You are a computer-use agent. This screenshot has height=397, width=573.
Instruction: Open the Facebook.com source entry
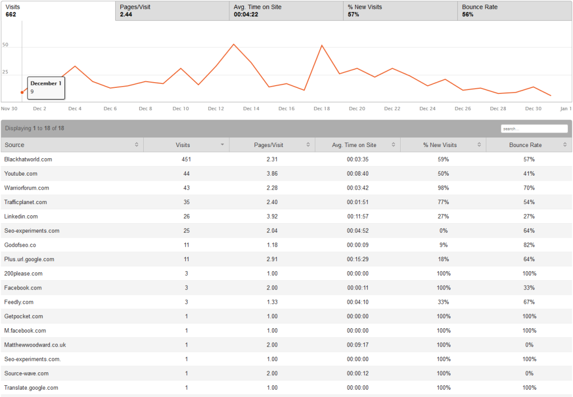(21, 287)
